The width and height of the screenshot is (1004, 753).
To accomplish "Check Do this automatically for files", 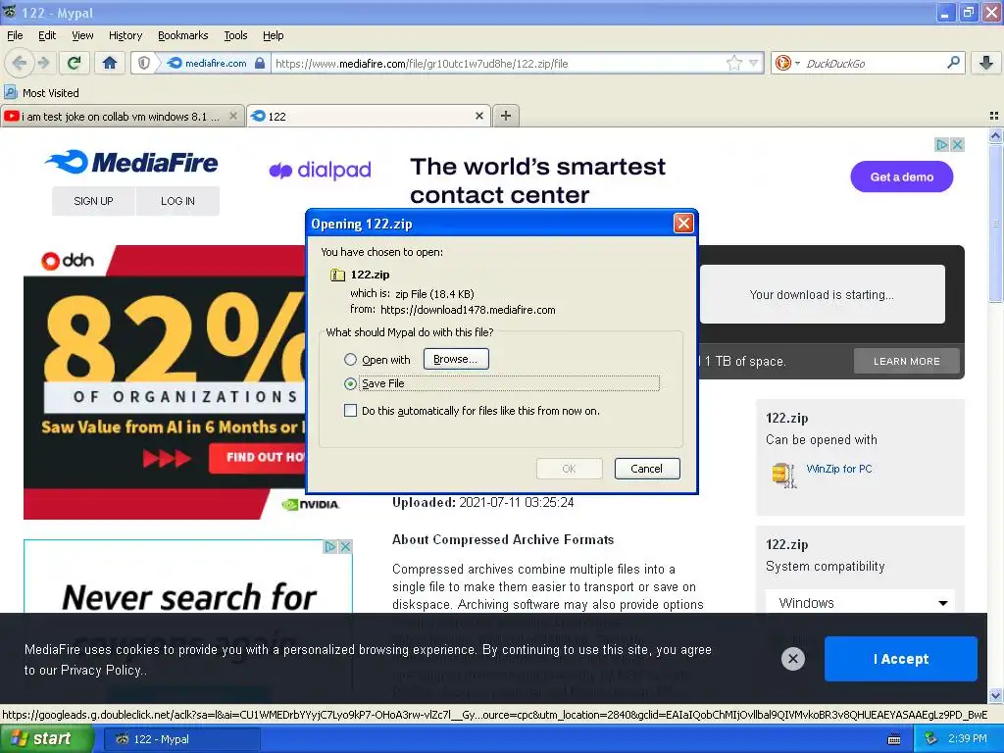I will tap(350, 411).
